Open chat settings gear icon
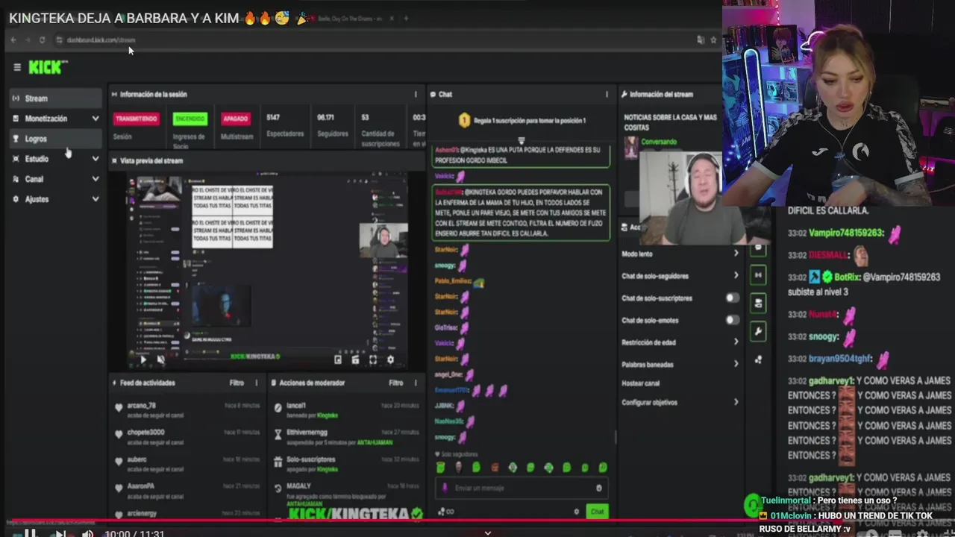 (576, 512)
